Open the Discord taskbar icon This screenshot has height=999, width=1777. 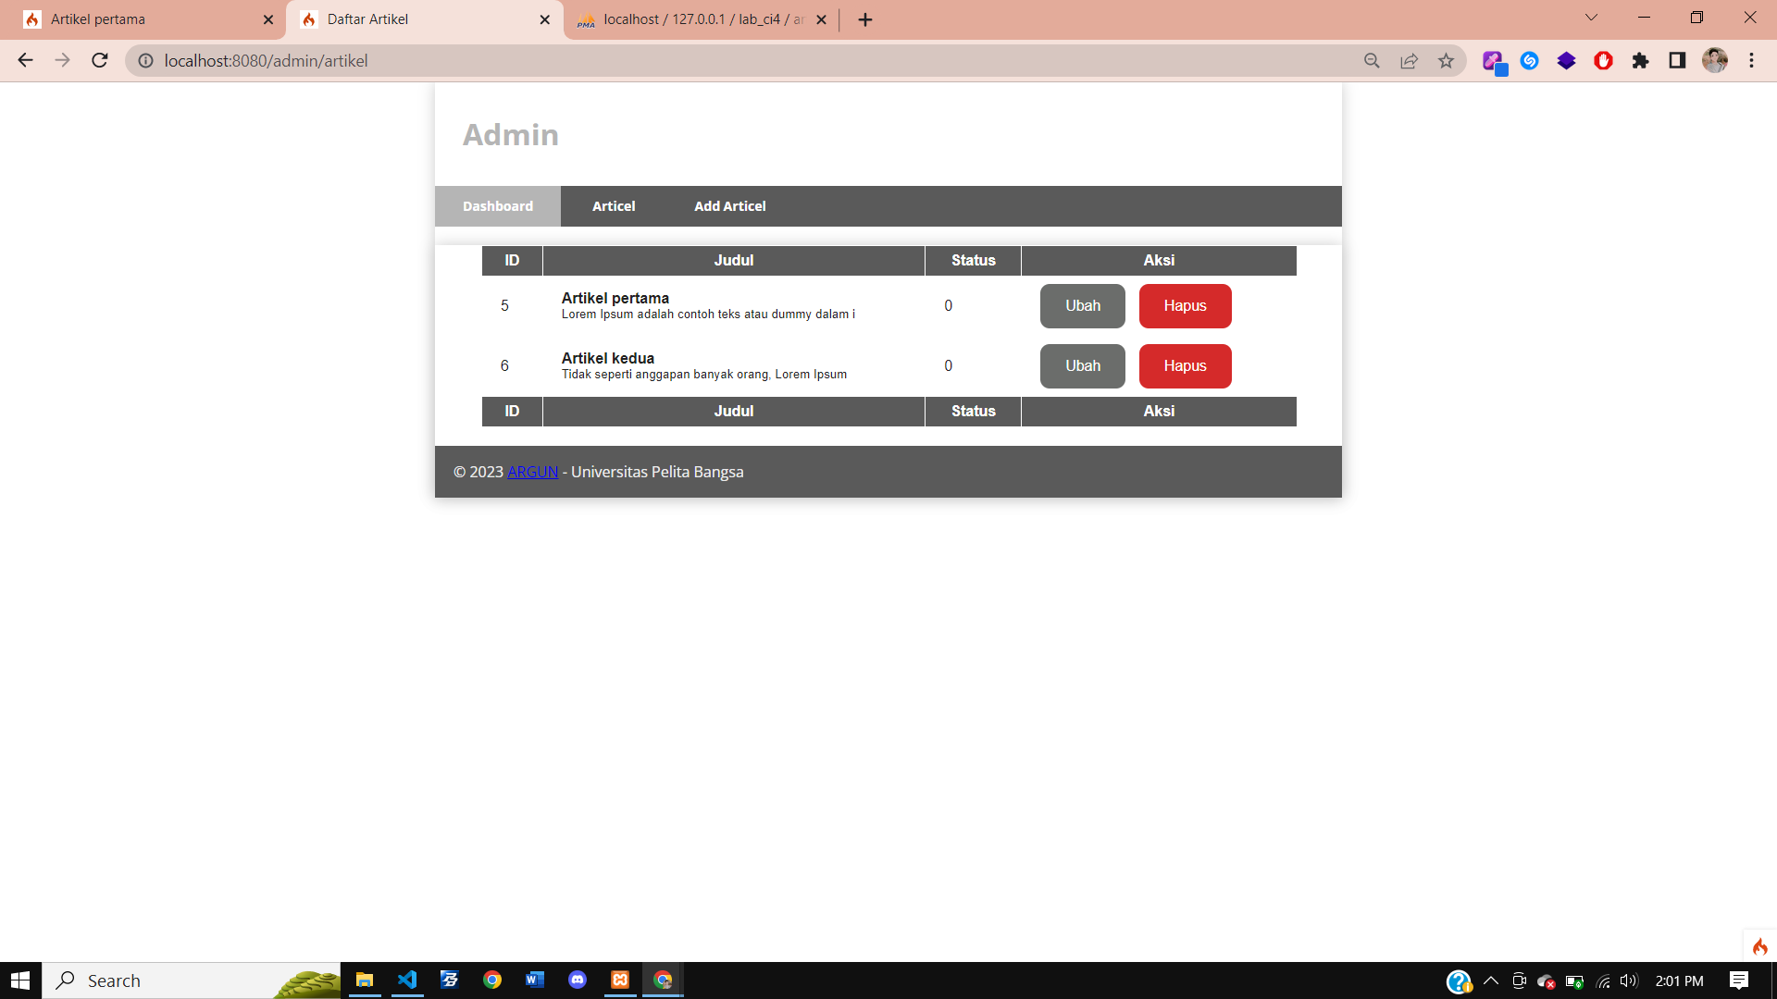[578, 980]
